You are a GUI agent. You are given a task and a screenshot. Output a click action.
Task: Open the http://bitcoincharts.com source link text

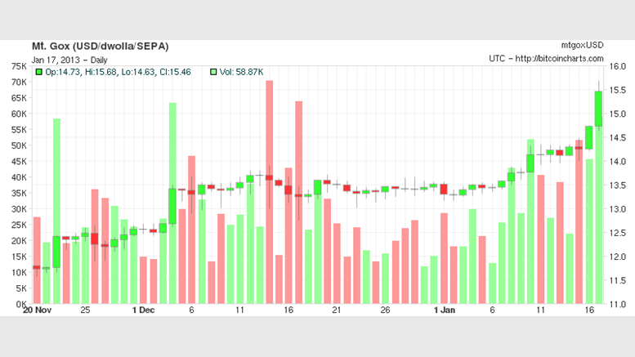pos(559,59)
